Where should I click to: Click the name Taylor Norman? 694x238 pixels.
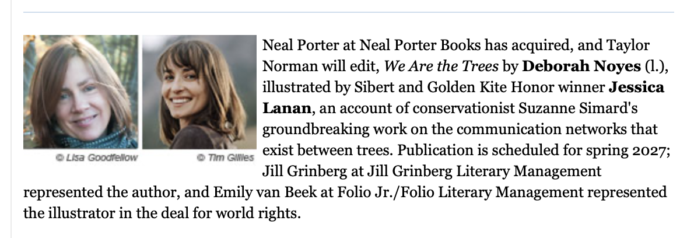[x=456, y=56]
